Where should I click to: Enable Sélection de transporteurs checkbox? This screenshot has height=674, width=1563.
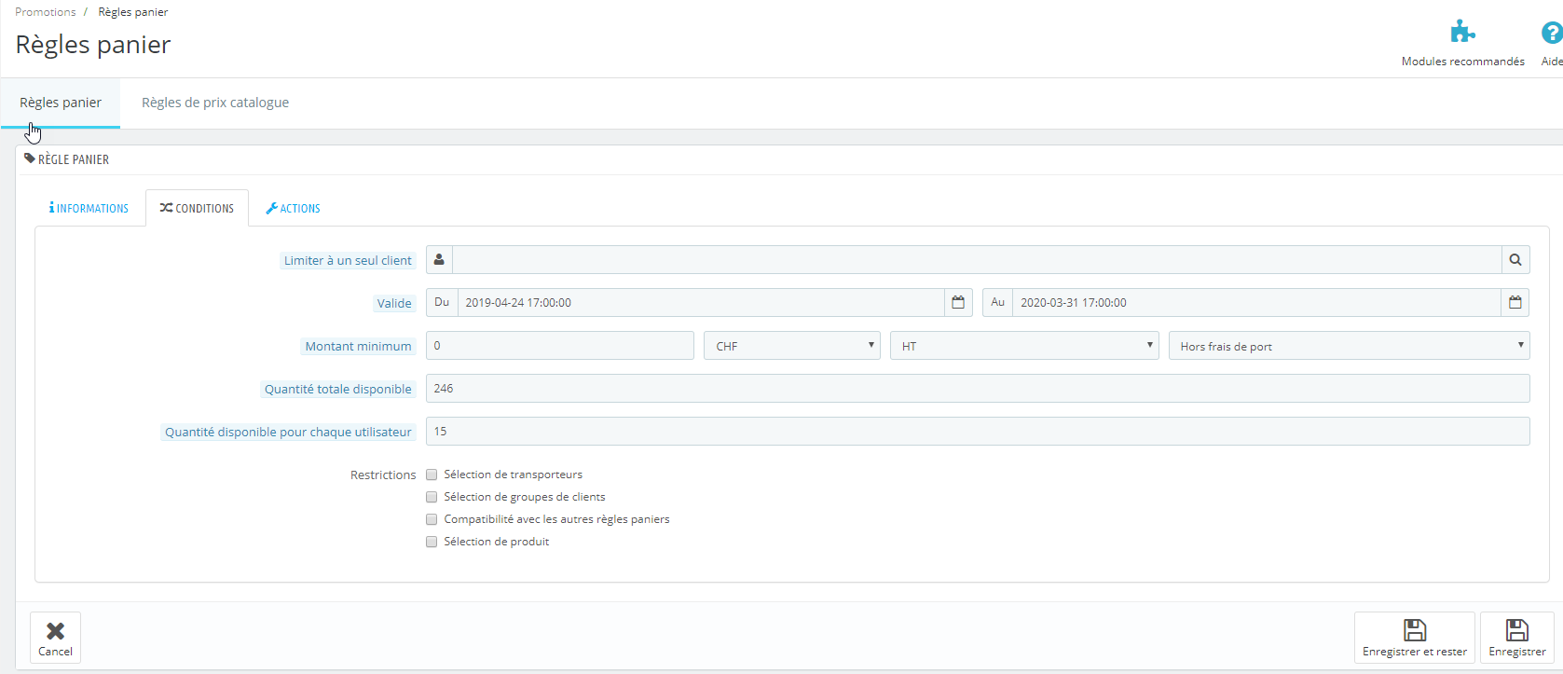tap(432, 475)
